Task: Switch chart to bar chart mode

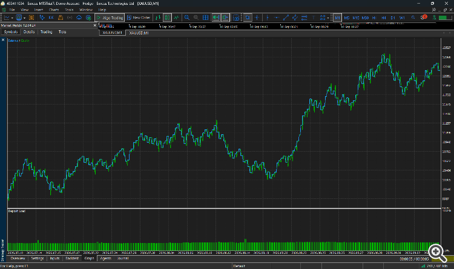Action: [x=158, y=18]
